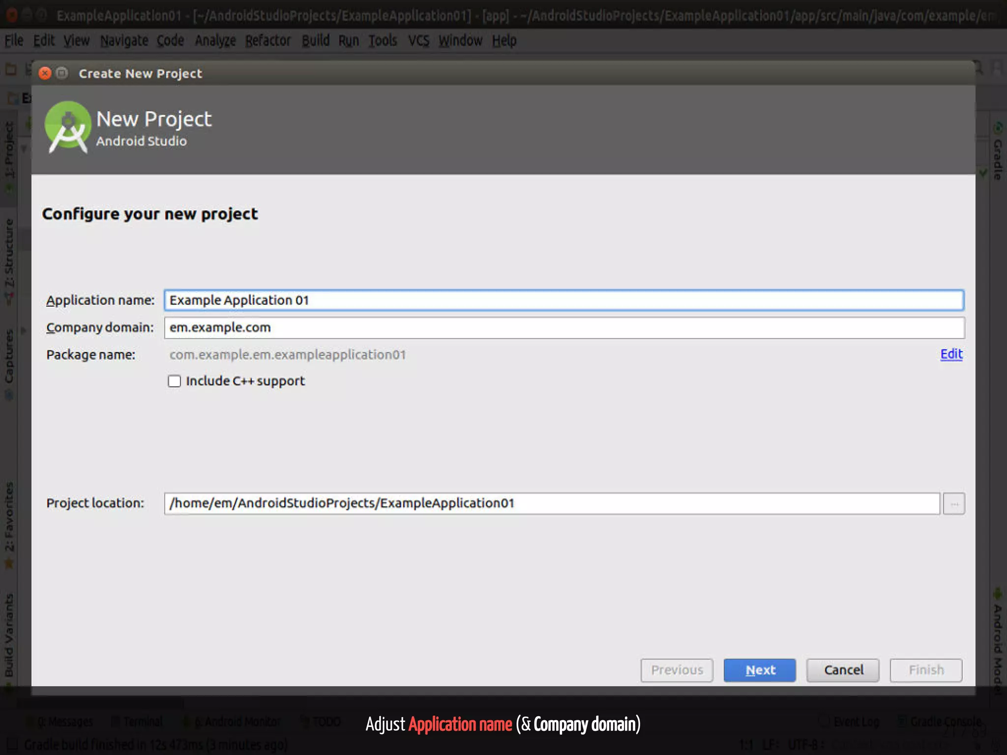Close the Create New Project dialog
Viewport: 1007px width, 755px height.
tap(45, 73)
